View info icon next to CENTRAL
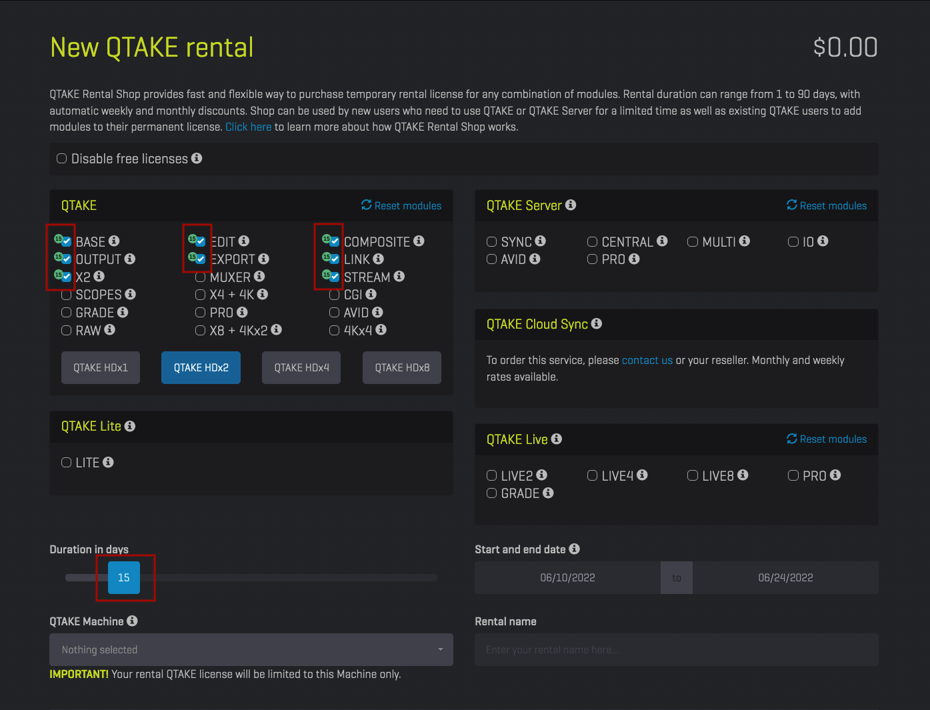This screenshot has height=710, width=930. click(662, 241)
